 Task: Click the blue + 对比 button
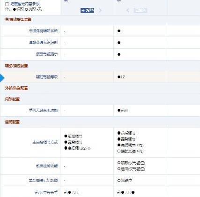tap(87, 10)
